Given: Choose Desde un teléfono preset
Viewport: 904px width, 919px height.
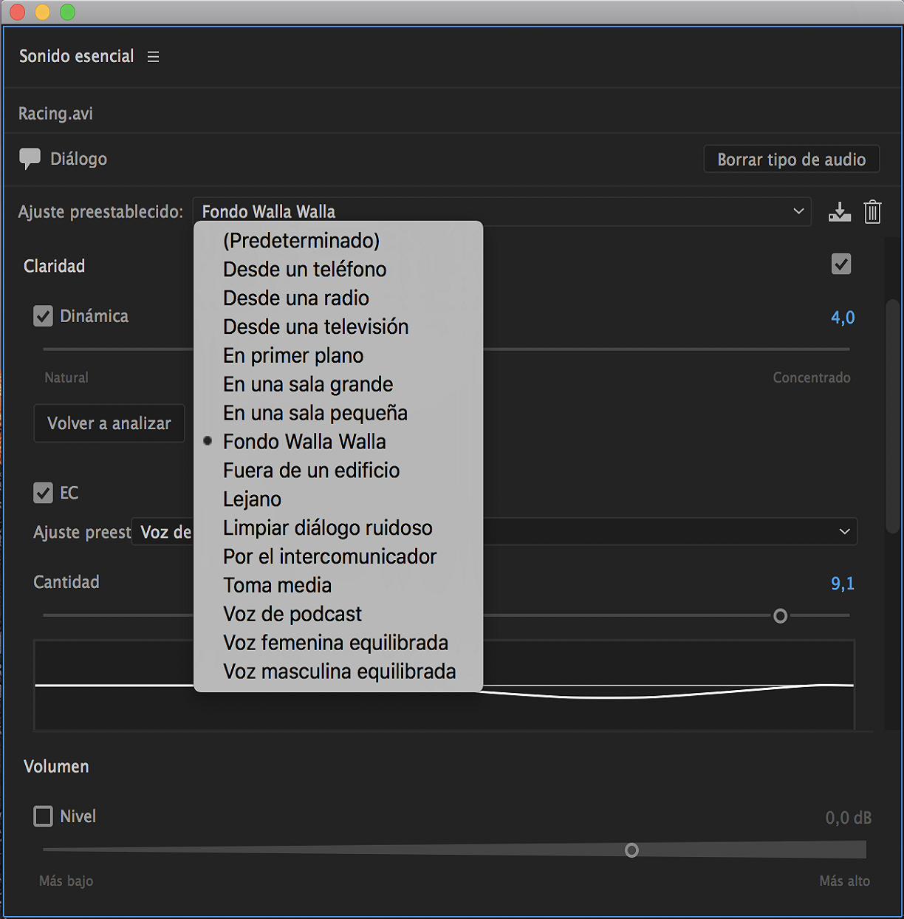Looking at the screenshot, I should (338, 270).
